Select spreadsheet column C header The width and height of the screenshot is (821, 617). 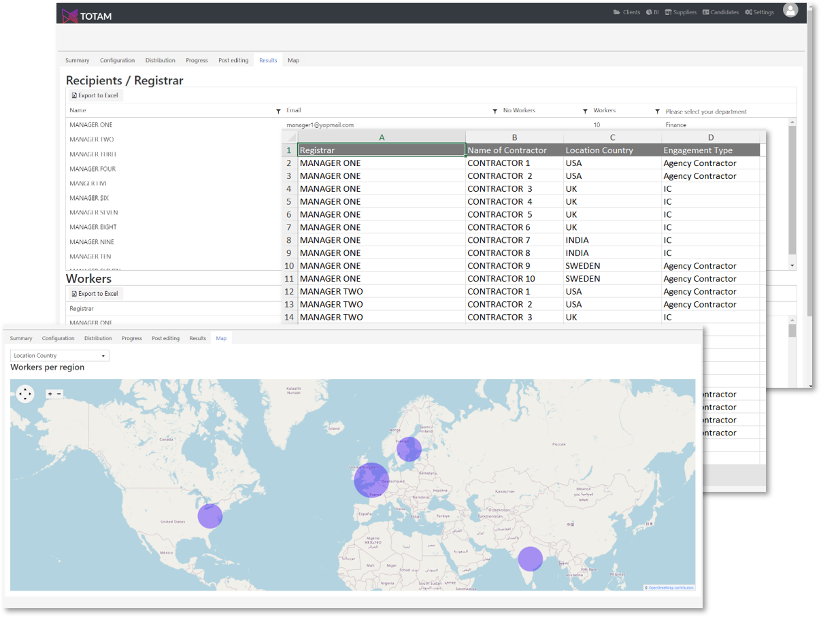click(x=612, y=137)
